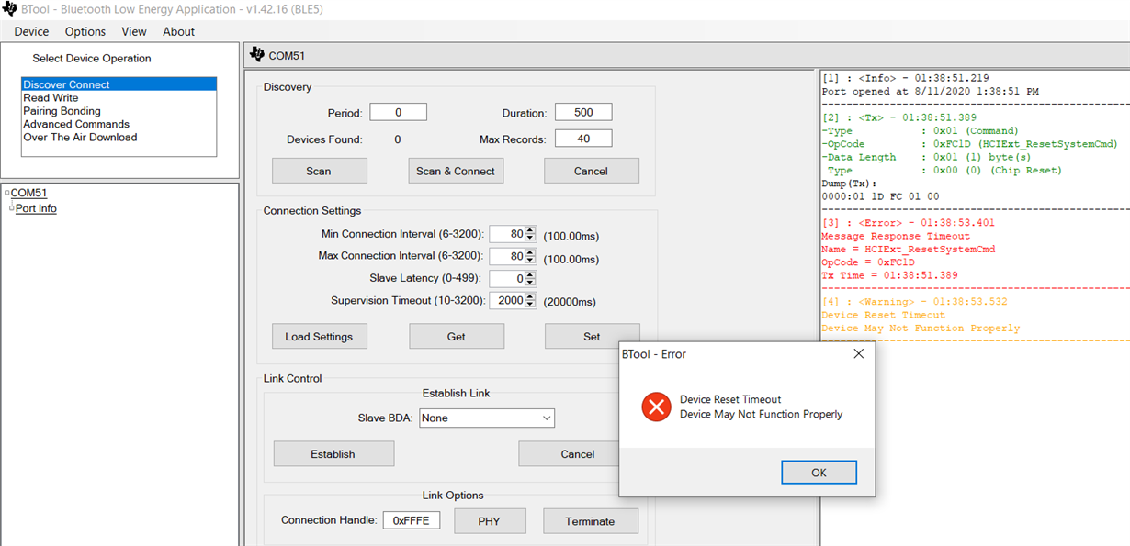Select Advanced Commands operation
Viewport: 1130px width, 546px height.
click(119, 124)
